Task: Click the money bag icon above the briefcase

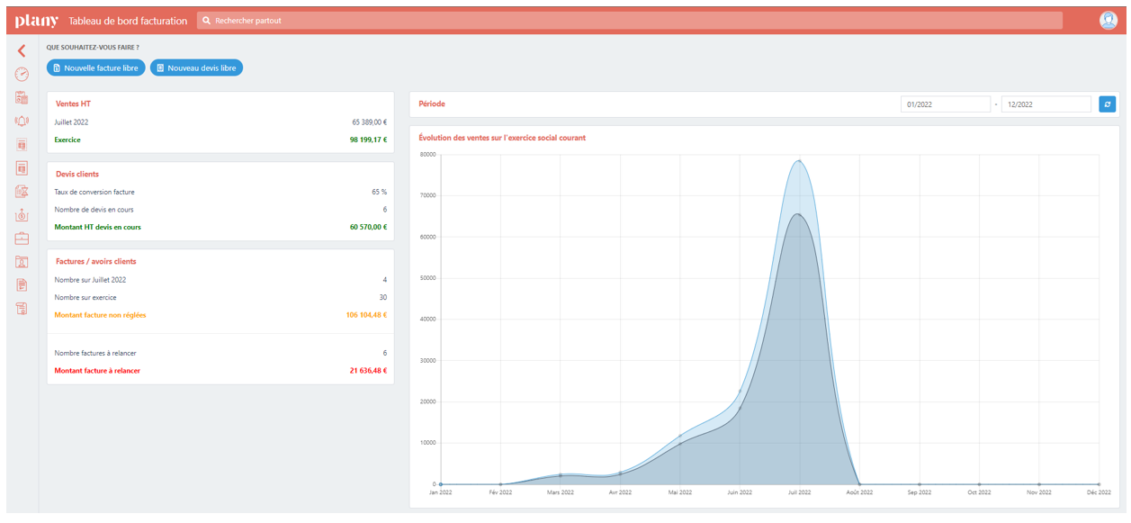Action: [x=22, y=215]
